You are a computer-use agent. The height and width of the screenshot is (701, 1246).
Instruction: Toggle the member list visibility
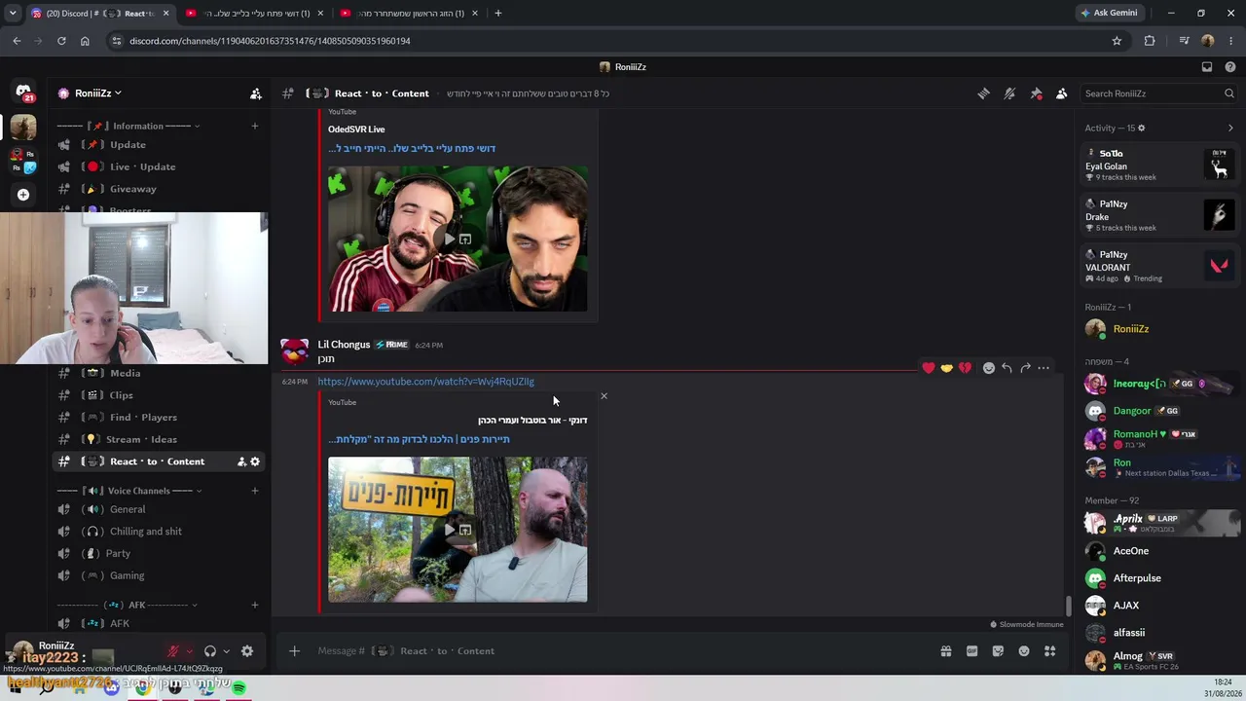tap(1061, 93)
